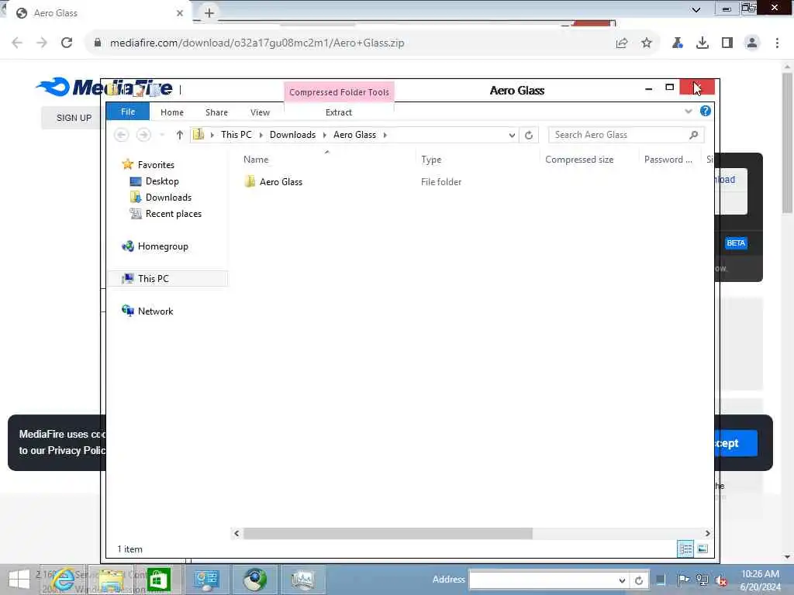Refresh the Aero Glass folder view
This screenshot has width=794, height=595.
(x=528, y=135)
